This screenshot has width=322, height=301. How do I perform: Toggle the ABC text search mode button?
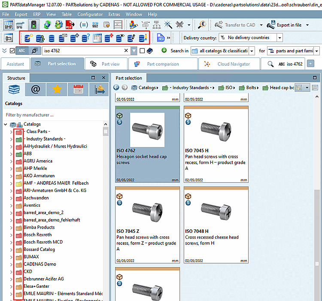pyautogui.click(x=21, y=51)
